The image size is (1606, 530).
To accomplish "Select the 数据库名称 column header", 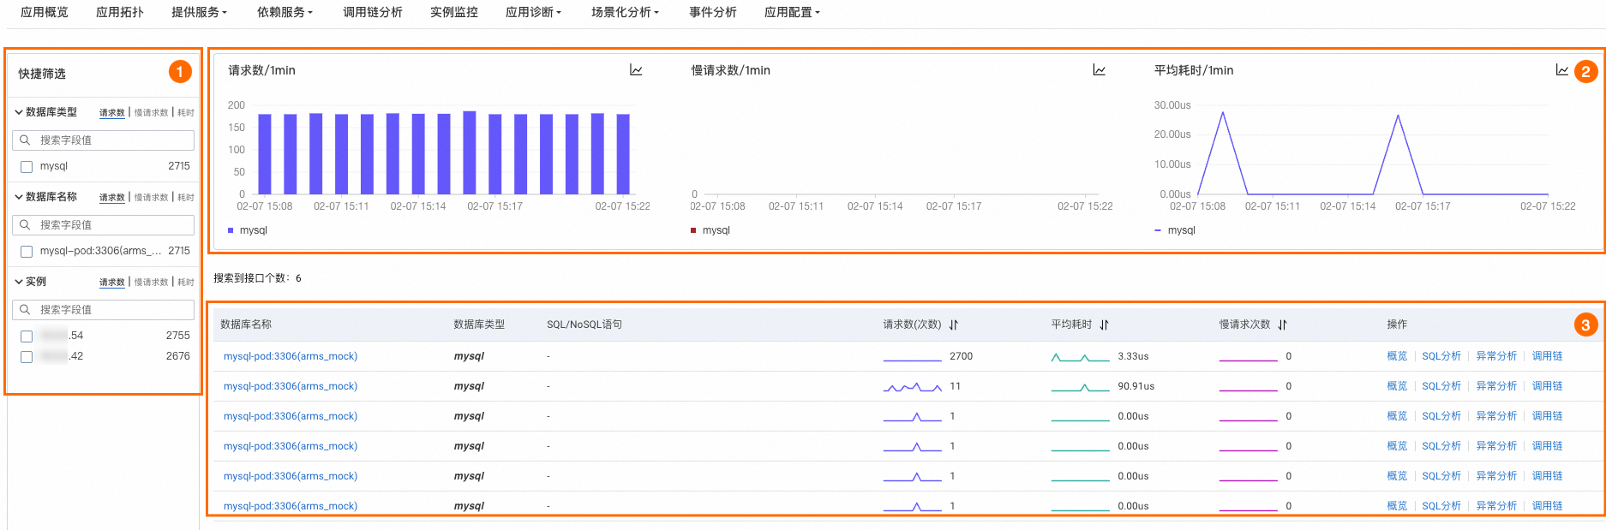I will pos(246,325).
